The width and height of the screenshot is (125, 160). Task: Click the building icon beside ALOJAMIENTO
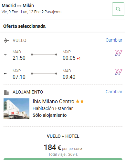click(6, 92)
